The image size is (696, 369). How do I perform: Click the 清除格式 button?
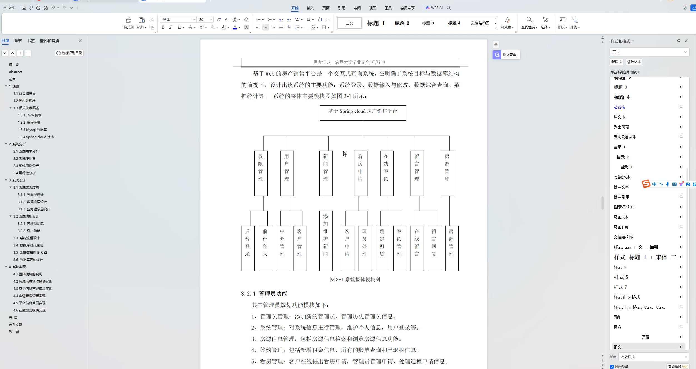[x=634, y=62]
